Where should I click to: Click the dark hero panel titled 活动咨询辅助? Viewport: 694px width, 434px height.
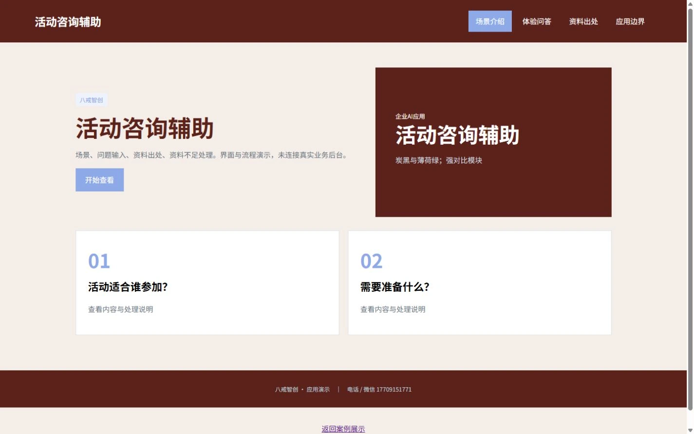click(493, 142)
